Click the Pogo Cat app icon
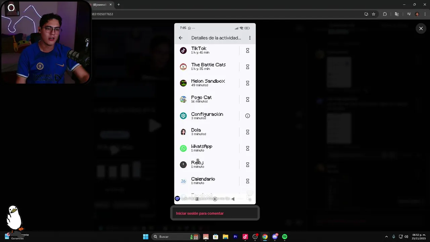Viewport: 430px width, 242px height. (x=183, y=99)
